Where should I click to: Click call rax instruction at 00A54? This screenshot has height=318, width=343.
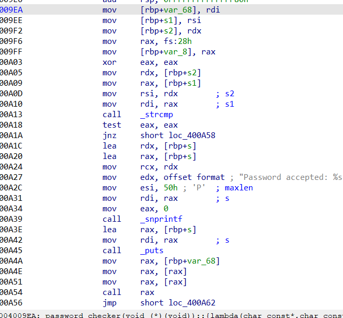click(129, 292)
